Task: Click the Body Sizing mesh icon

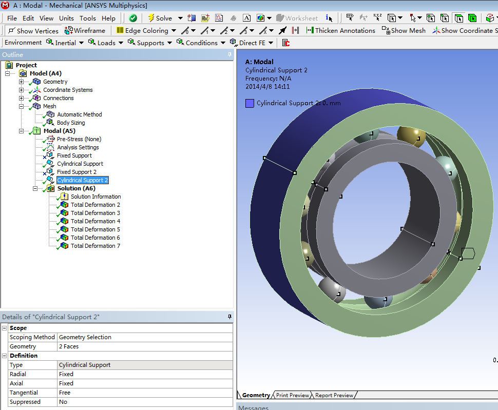Action: tap(50, 123)
